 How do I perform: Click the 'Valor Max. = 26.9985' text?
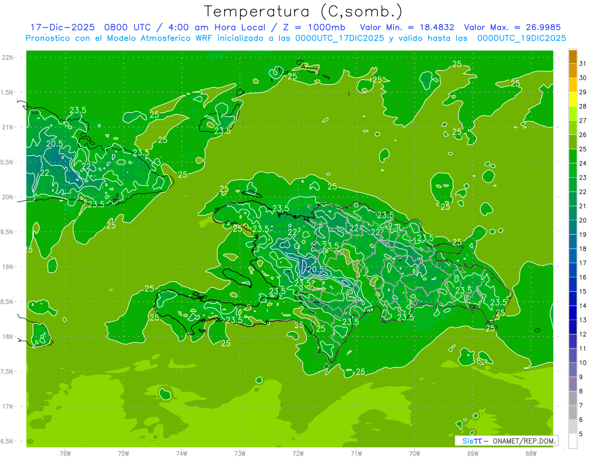(512, 27)
